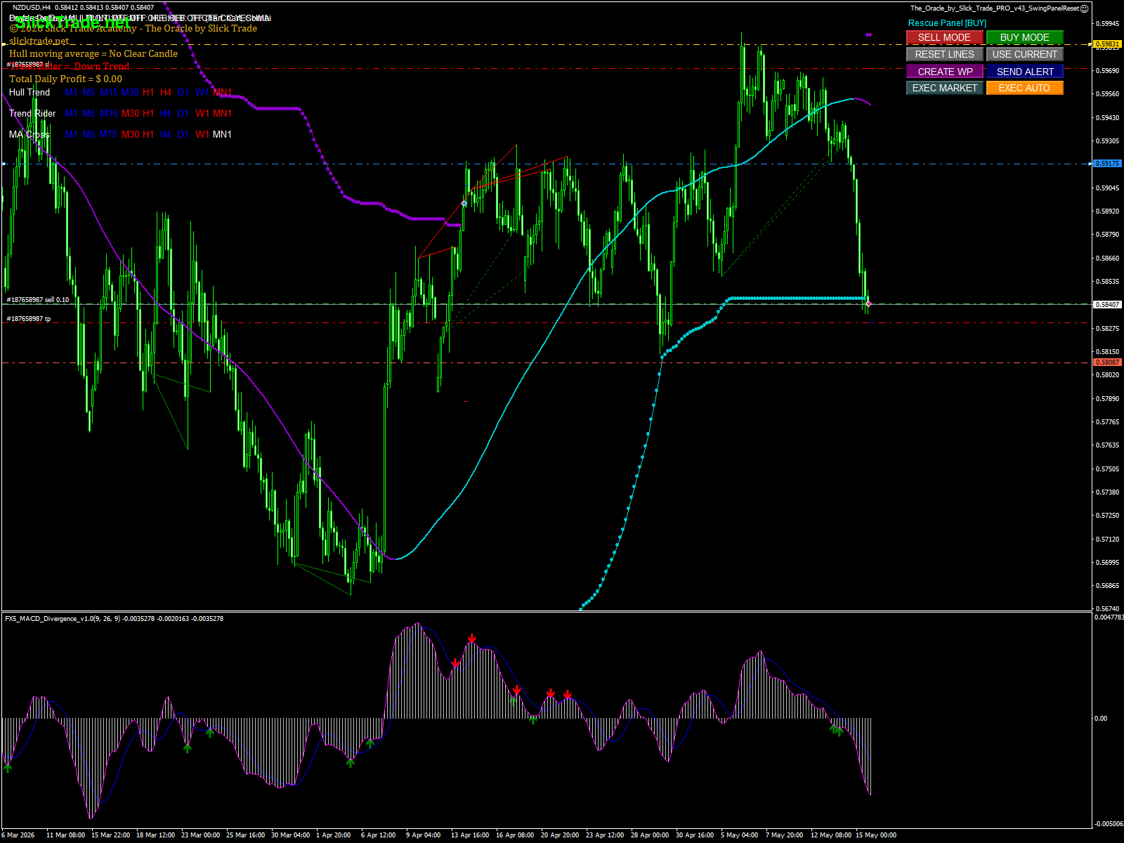
Task: Click the EXEC MARKET button
Action: pyautogui.click(x=944, y=88)
